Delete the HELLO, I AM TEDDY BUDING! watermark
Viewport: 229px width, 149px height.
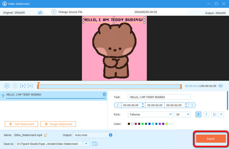pos(104,95)
